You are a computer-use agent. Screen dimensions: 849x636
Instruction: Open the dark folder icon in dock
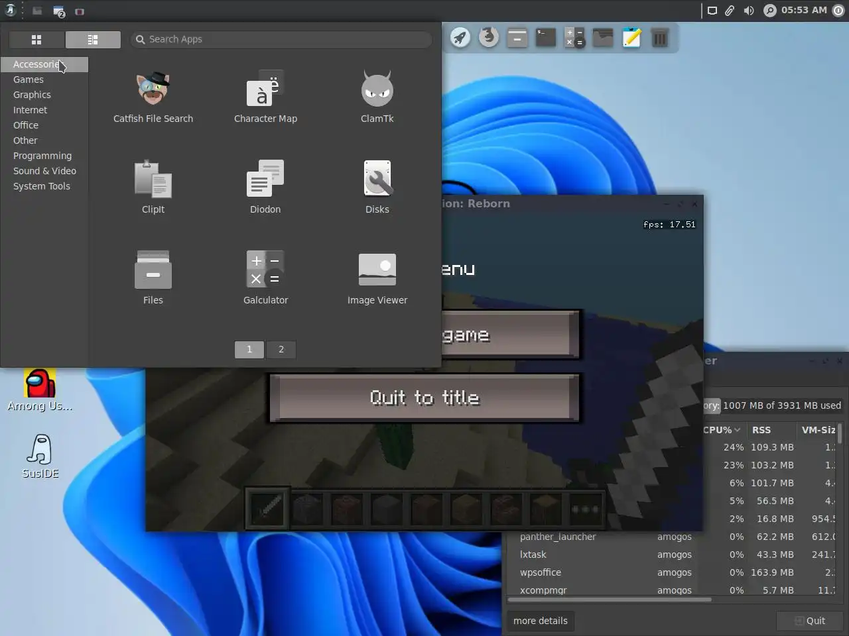click(603, 38)
